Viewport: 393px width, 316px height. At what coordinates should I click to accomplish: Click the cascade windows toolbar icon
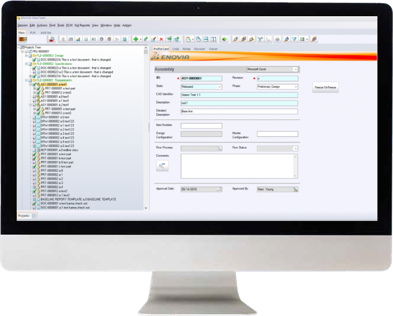point(198,39)
